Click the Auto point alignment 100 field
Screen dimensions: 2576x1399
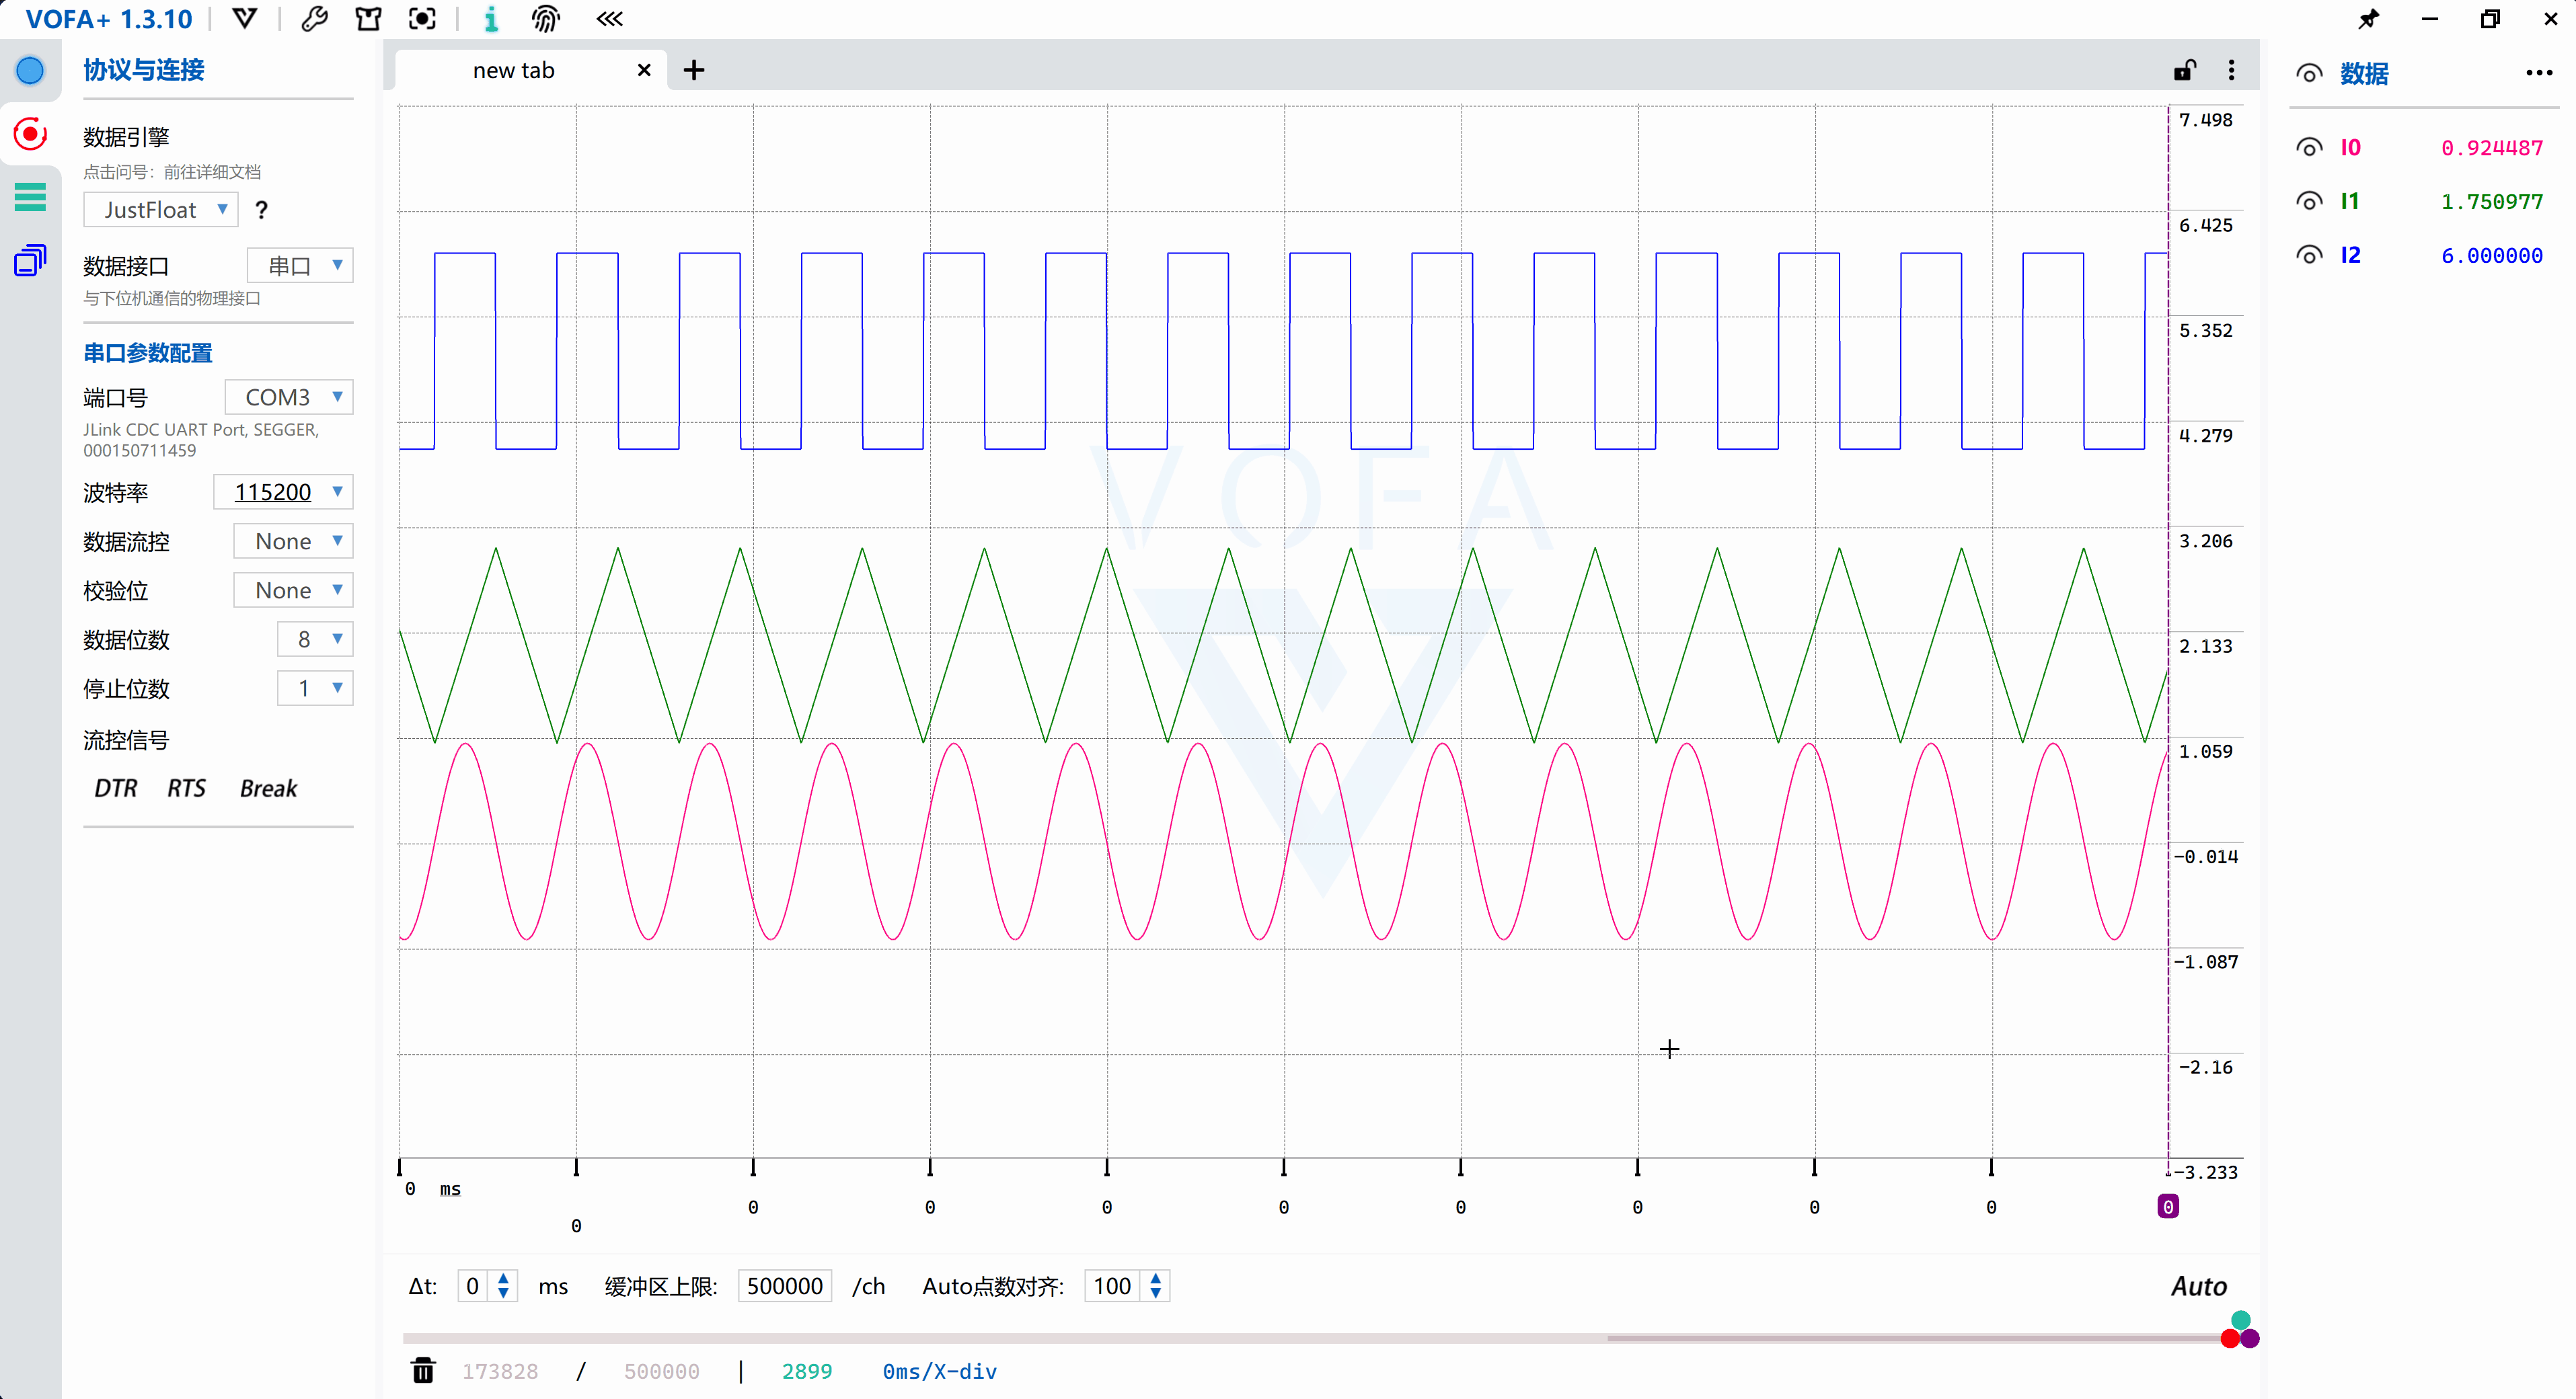tap(1112, 1286)
